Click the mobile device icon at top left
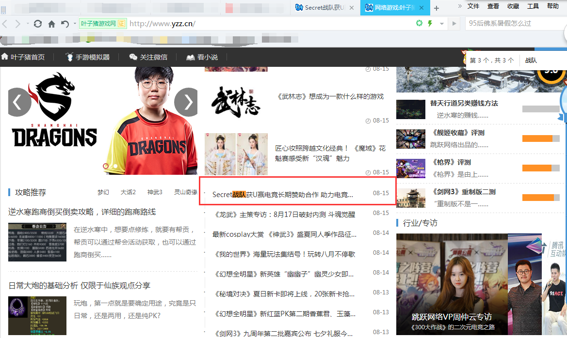The image size is (567, 338). [x=3, y=10]
